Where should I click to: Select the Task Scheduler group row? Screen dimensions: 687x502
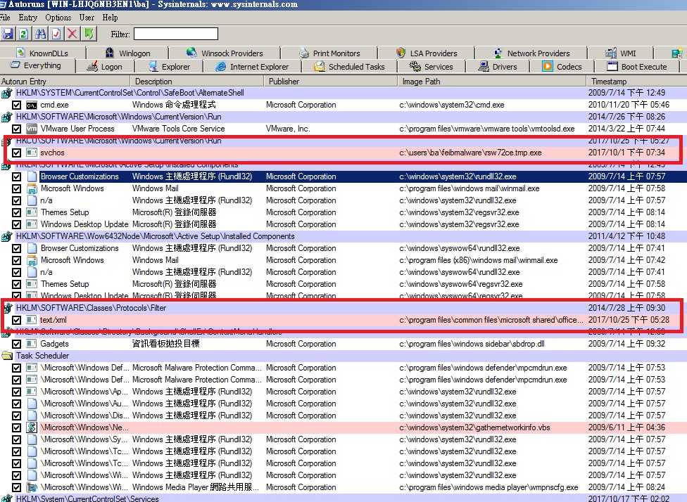click(x=343, y=356)
